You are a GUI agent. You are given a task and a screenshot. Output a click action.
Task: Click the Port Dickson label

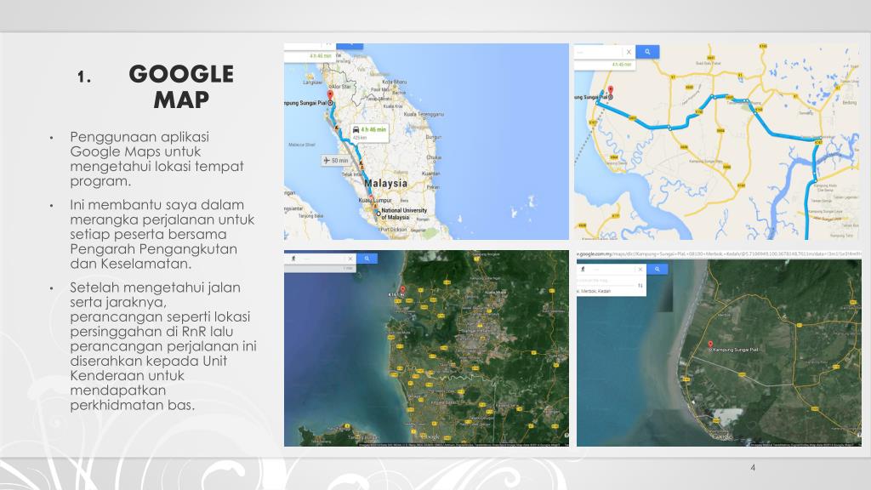pyautogui.click(x=393, y=229)
